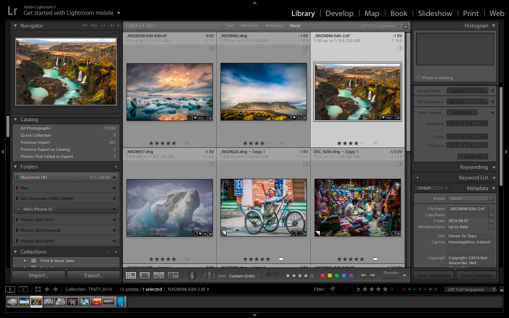509x318 pixels.
Task: Click Auto Tone button
Action: point(462,112)
